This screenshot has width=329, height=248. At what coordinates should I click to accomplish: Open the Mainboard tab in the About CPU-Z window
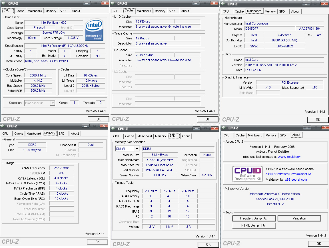255,135
